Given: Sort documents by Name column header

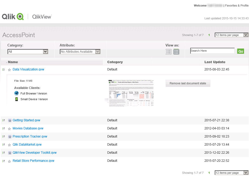Looking at the screenshot, I should coord(13,62).
